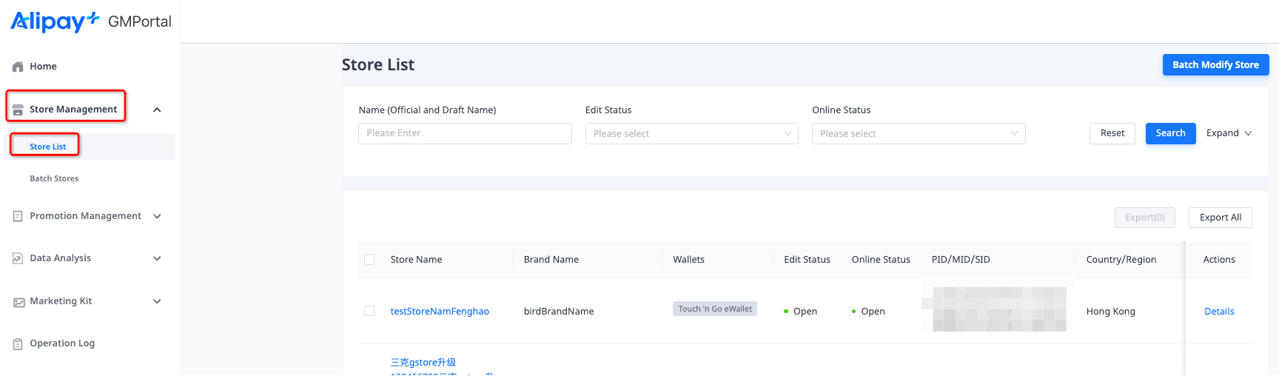Open the Edit Status dropdown
Image resolution: width=1279 pixels, height=376 pixels.
click(x=691, y=133)
